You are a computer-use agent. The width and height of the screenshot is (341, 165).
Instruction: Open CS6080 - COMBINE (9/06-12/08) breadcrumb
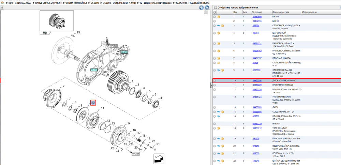coord(119,3)
